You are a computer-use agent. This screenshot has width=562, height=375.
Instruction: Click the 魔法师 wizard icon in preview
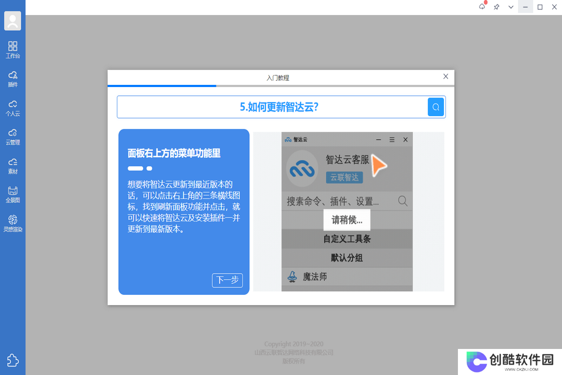(292, 277)
